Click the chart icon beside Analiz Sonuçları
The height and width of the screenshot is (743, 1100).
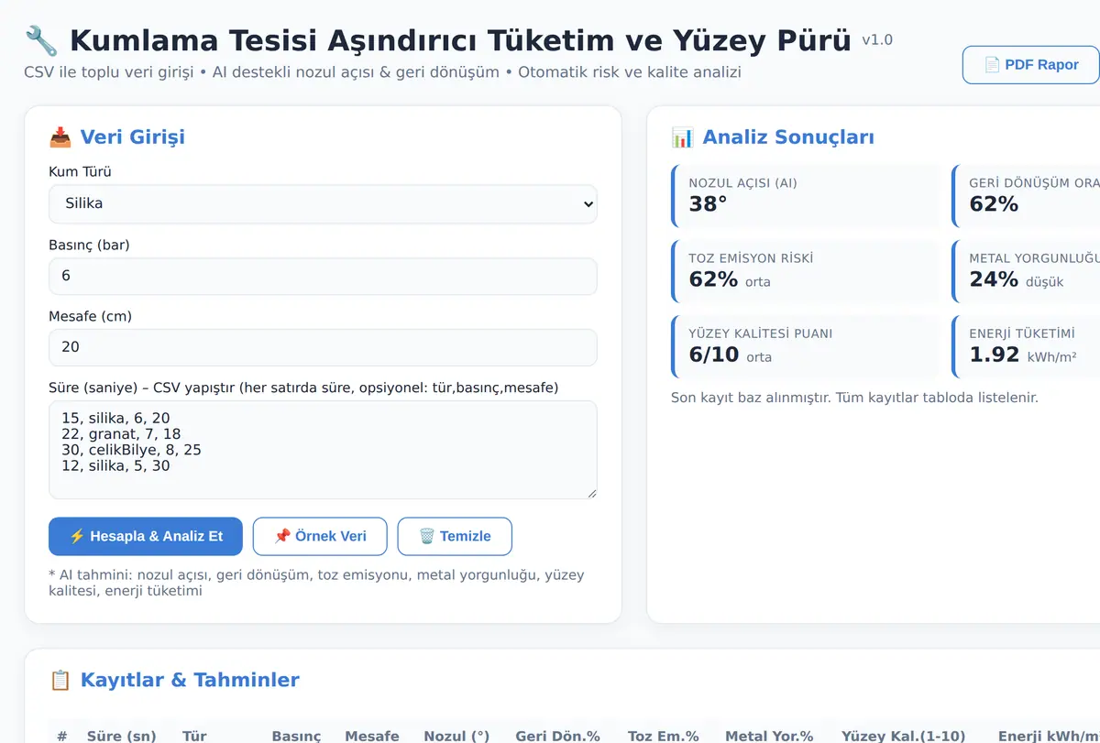(x=683, y=137)
